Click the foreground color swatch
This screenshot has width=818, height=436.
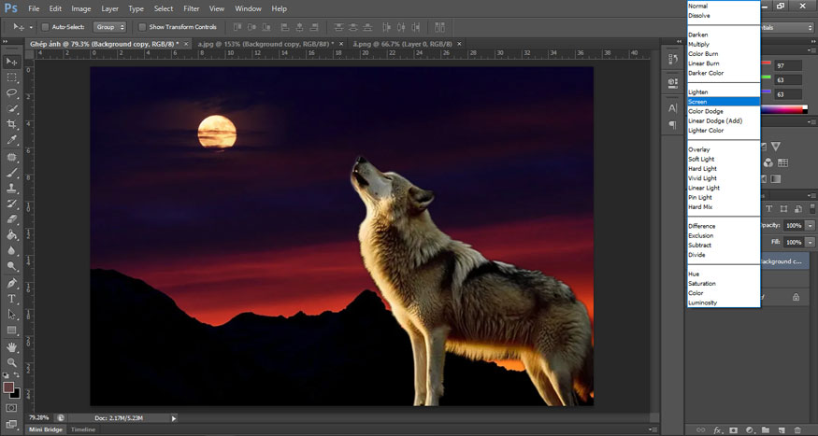click(8, 387)
